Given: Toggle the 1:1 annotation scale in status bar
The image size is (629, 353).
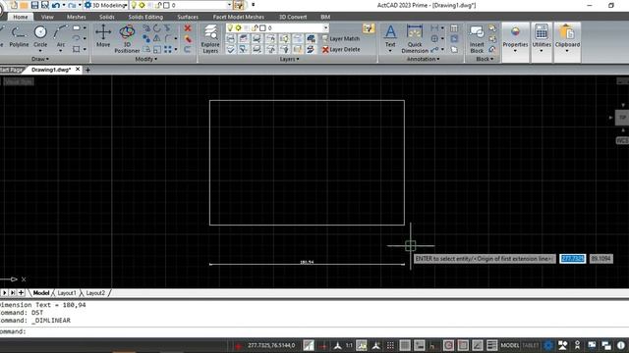Looking at the screenshot, I should point(349,345).
